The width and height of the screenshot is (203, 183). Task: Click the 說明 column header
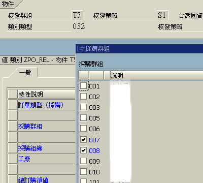point(156,75)
